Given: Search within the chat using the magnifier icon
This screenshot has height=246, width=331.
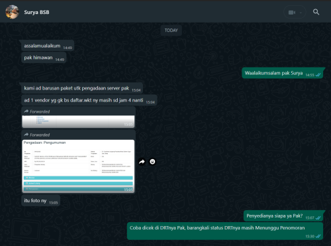Looking at the screenshot, I should coord(316,12).
